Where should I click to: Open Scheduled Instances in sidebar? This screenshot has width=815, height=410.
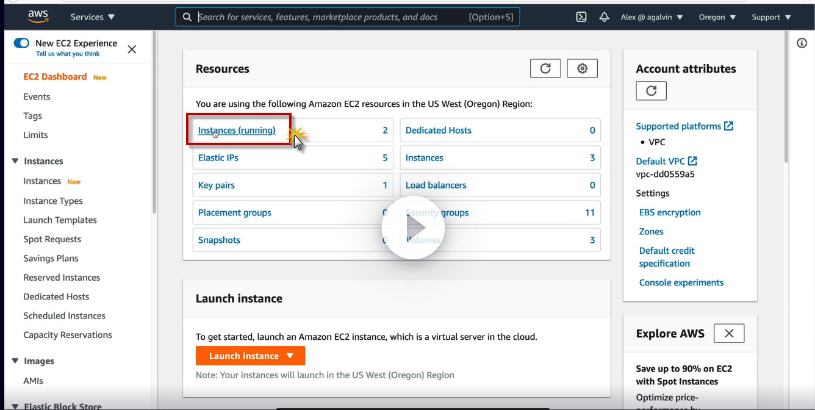[64, 315]
